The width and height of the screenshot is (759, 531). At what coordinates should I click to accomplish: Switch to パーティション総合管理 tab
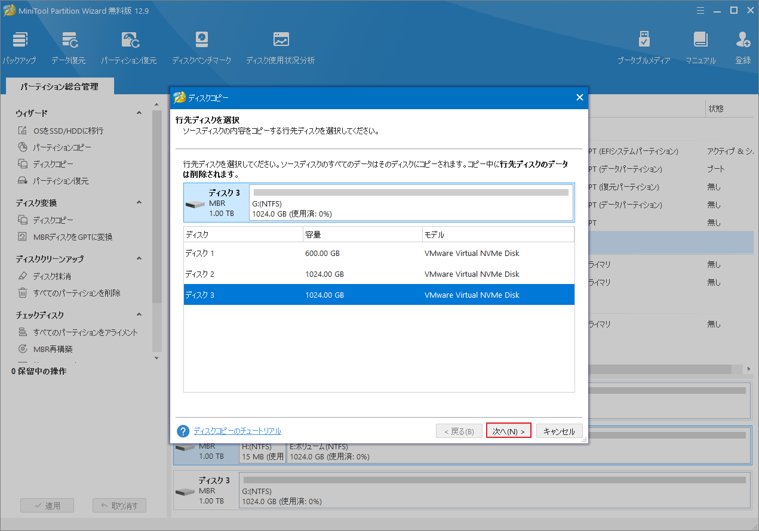click(x=60, y=87)
